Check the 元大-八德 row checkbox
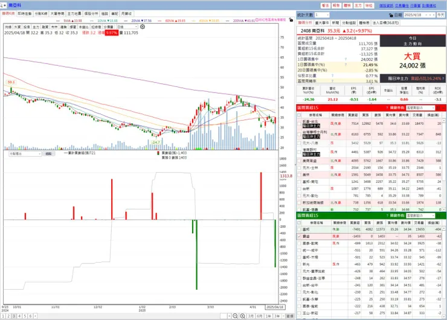The image size is (447, 320). 299,143
